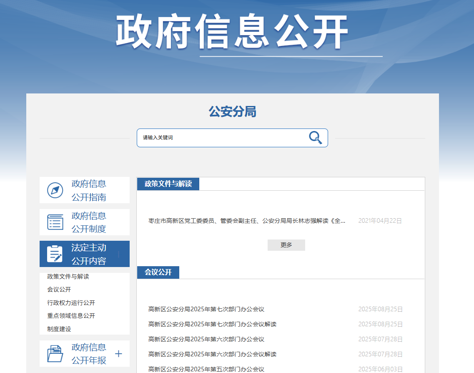Click the 更多 button under policy documents
This screenshot has height=373, width=474.
click(286, 245)
